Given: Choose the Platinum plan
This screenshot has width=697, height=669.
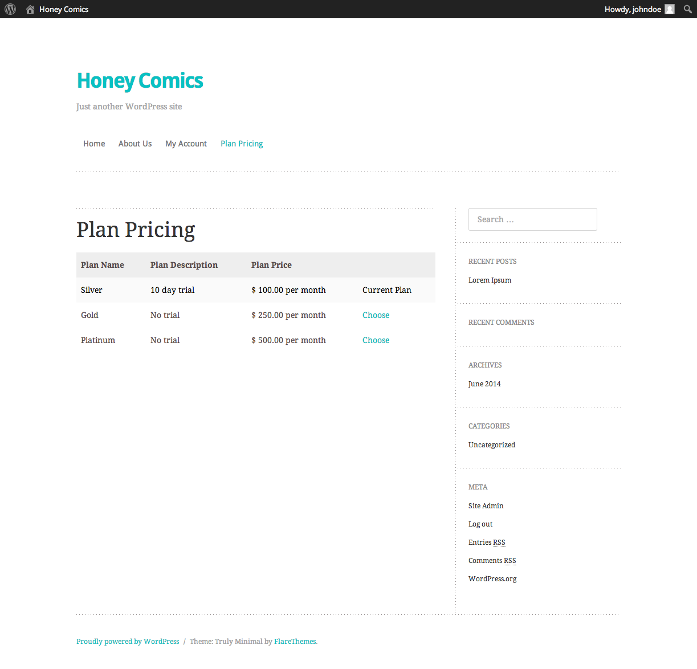Looking at the screenshot, I should tap(376, 340).
